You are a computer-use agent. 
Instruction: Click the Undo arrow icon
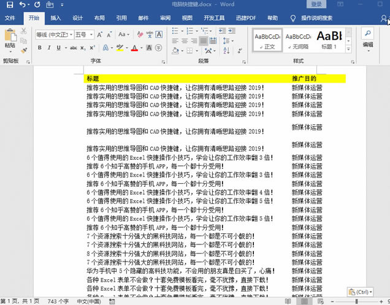coord(23,4)
